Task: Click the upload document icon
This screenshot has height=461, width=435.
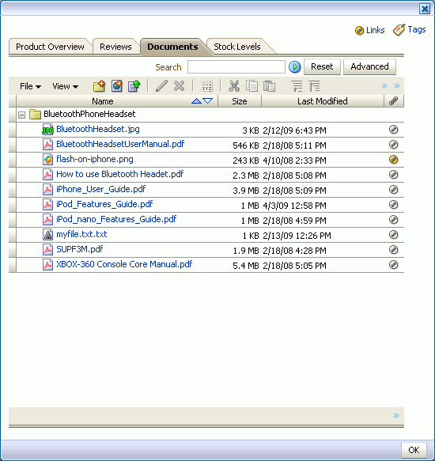Action: (134, 86)
